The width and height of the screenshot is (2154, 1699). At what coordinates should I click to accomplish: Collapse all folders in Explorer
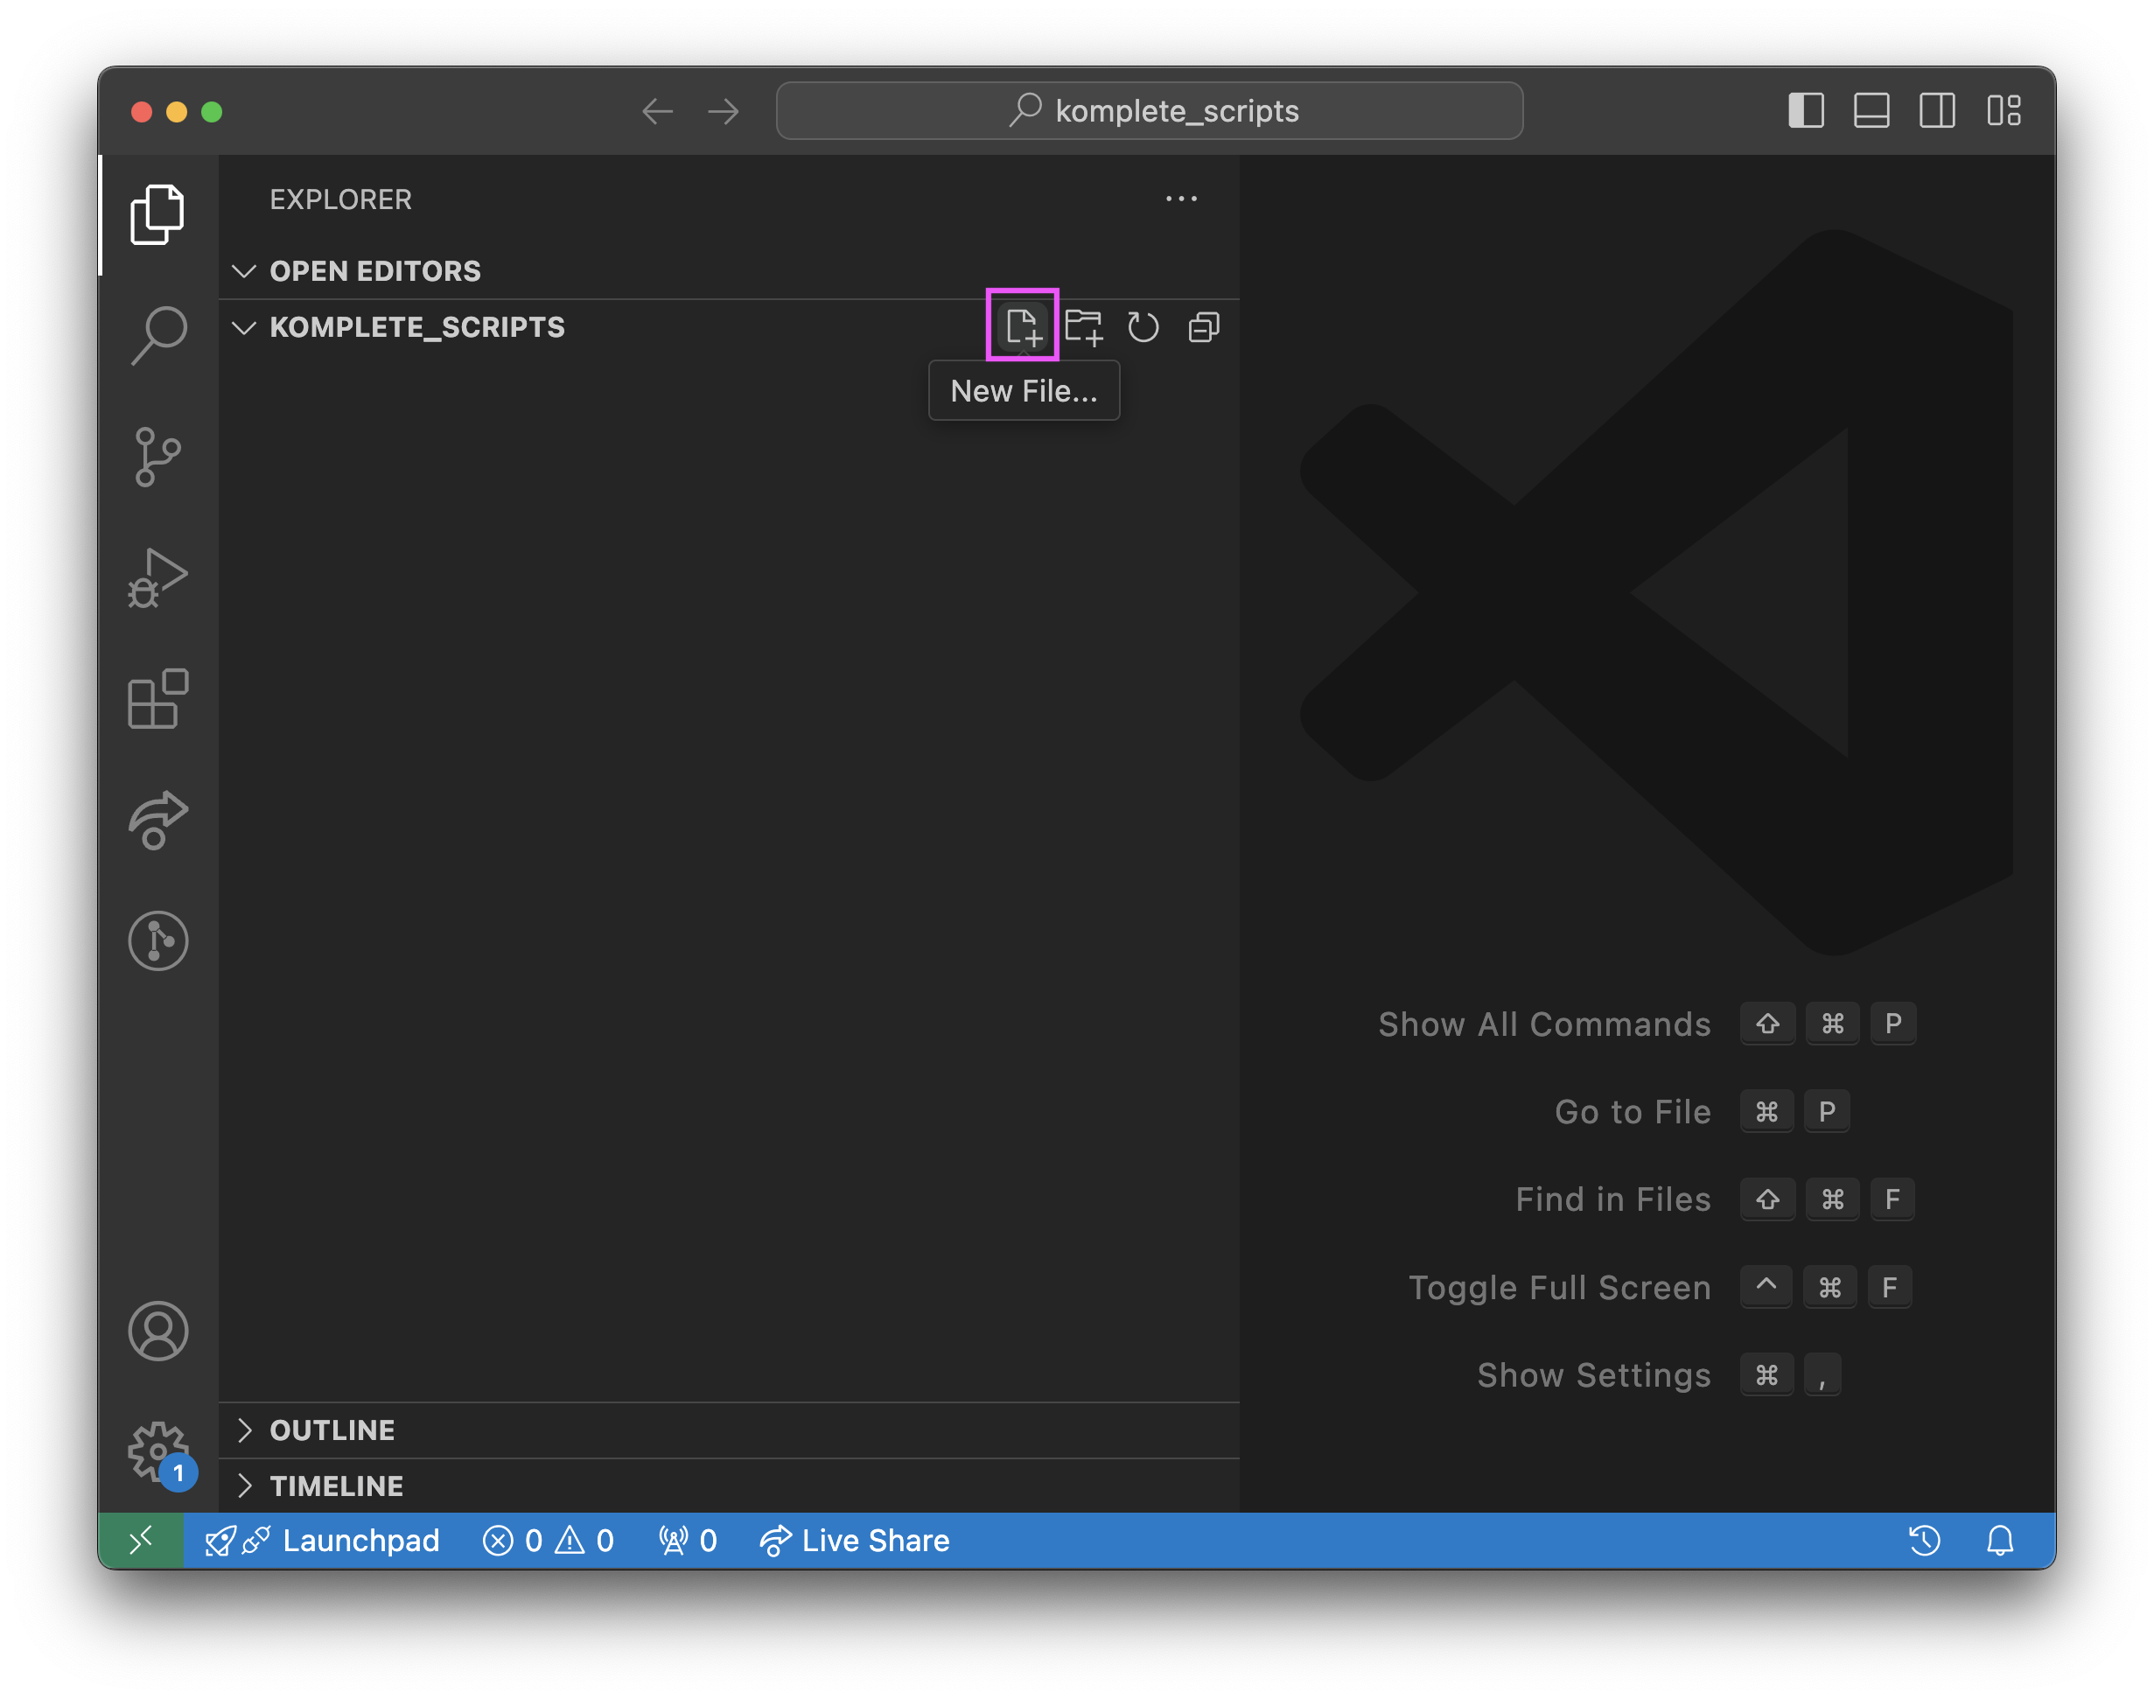[1204, 326]
